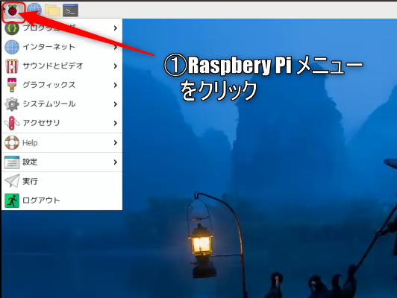Click the programming curly-braces icon

tap(12, 28)
